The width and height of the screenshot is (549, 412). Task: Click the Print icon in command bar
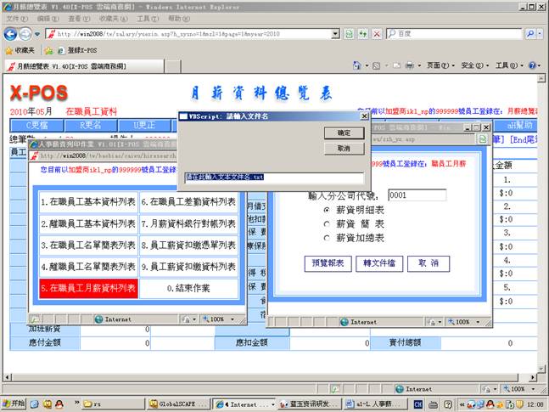coord(408,65)
